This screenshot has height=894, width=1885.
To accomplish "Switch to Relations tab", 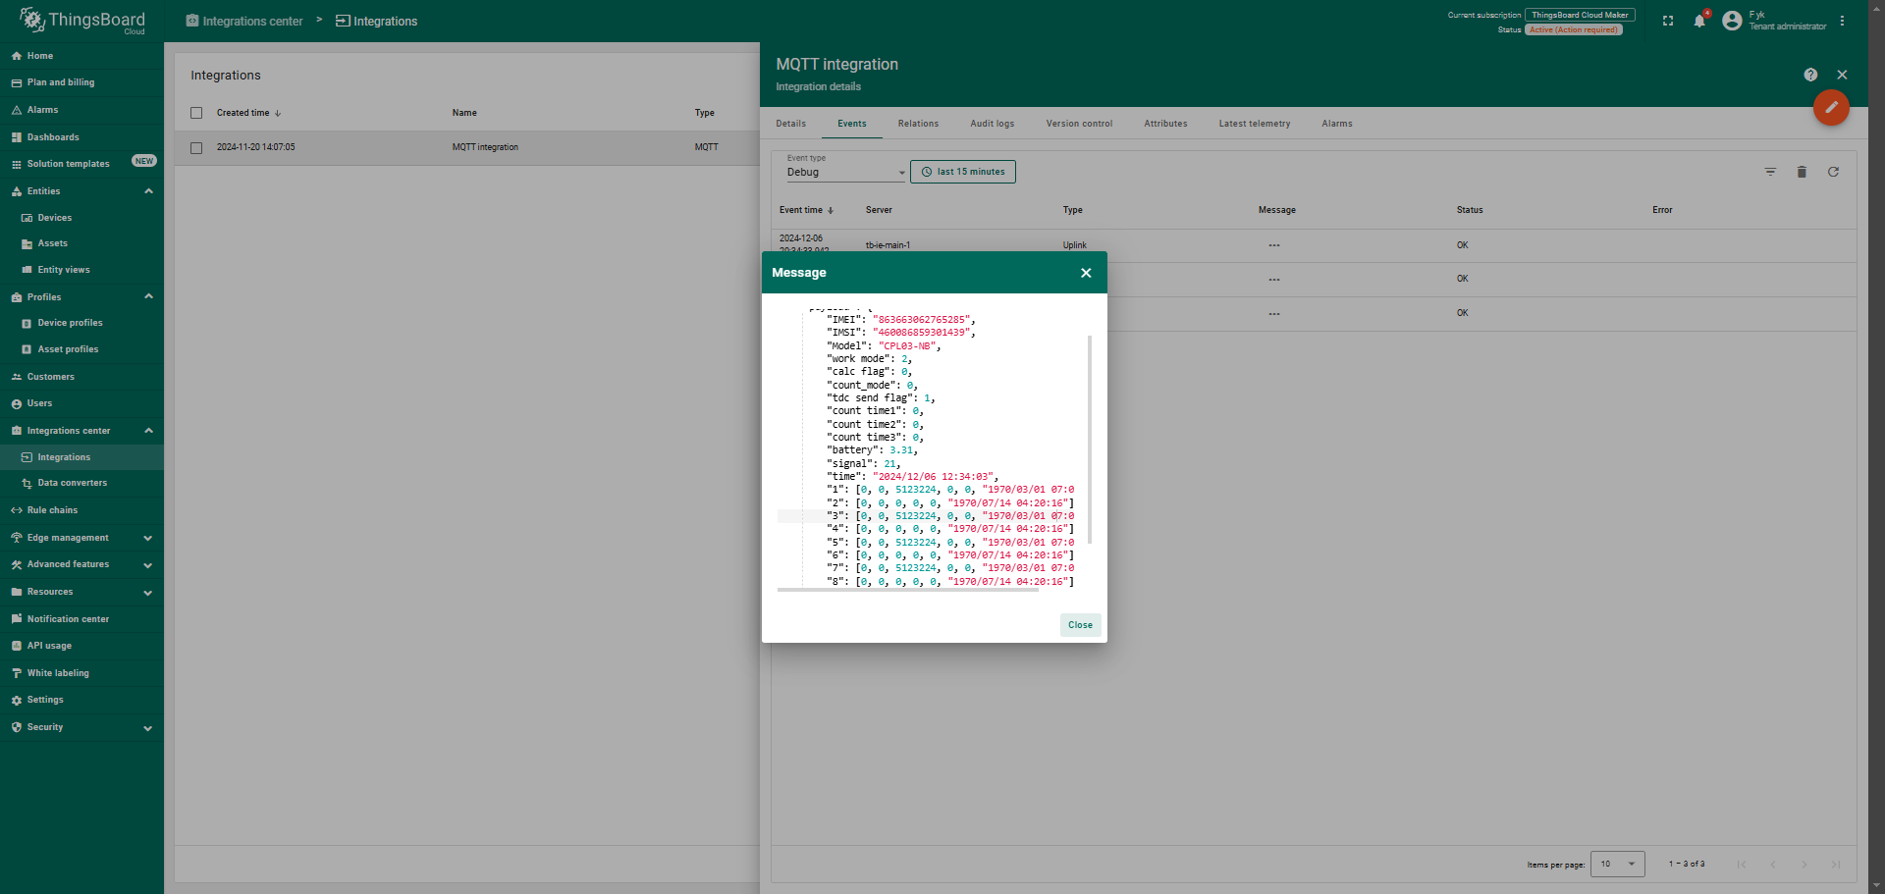I will (918, 124).
